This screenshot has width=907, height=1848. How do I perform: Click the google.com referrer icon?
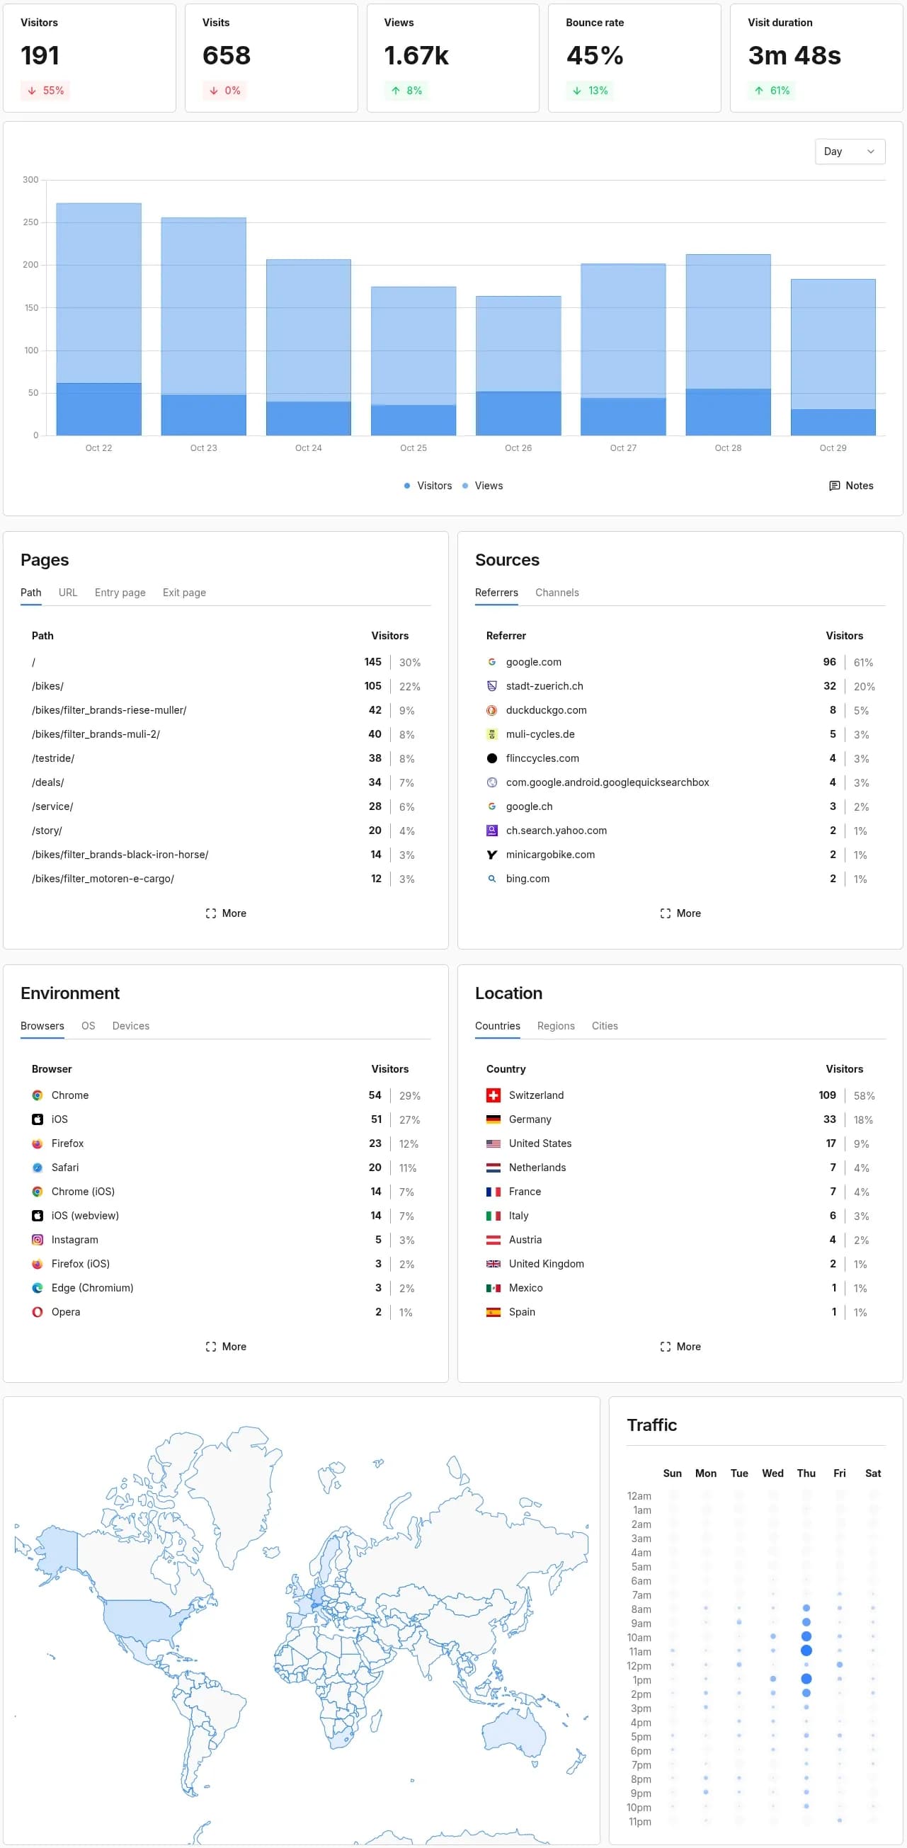(491, 662)
